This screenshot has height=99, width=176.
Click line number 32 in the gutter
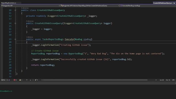click(x=10, y=76)
